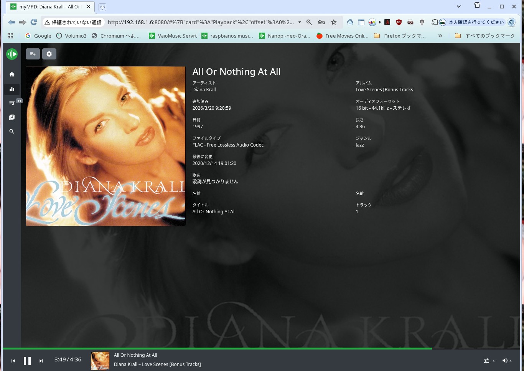Bookmark this page with star icon
This screenshot has height=371, width=524.
[x=334, y=22]
